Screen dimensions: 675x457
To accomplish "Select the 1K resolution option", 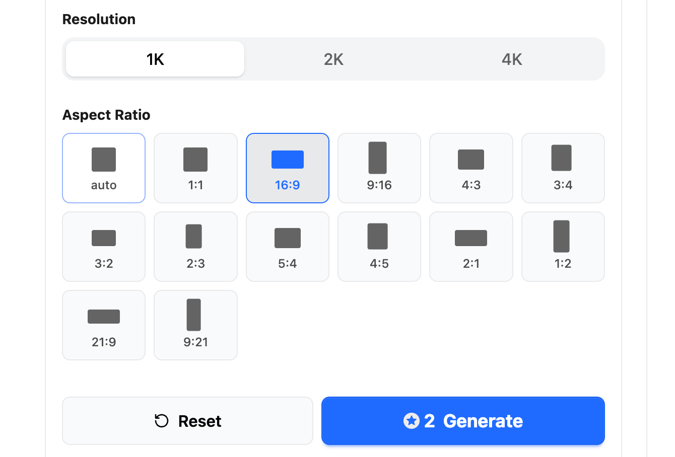I will pyautogui.click(x=155, y=59).
